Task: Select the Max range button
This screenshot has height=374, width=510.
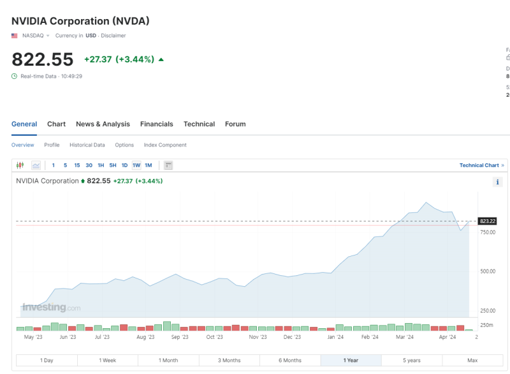Action: click(472, 361)
